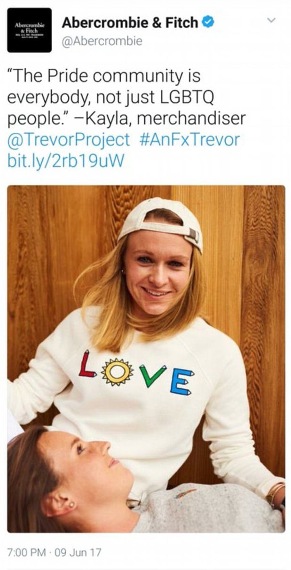
Task: Click the 7:00 PM timestamp
Action: (25, 552)
